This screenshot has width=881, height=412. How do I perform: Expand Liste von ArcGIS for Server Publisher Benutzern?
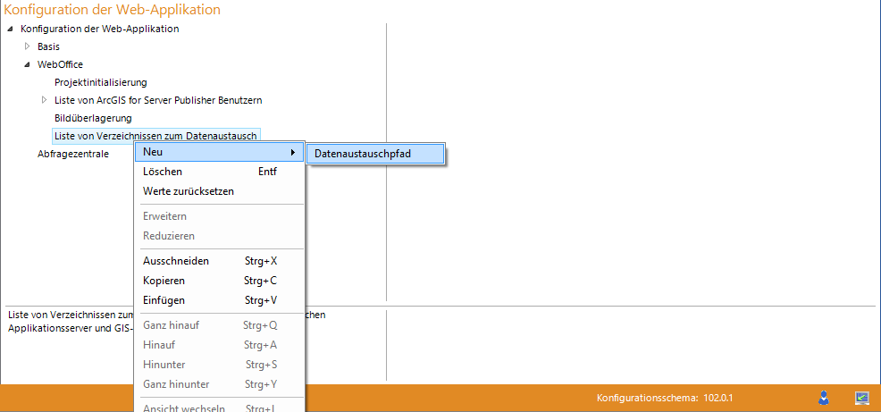[x=44, y=100]
